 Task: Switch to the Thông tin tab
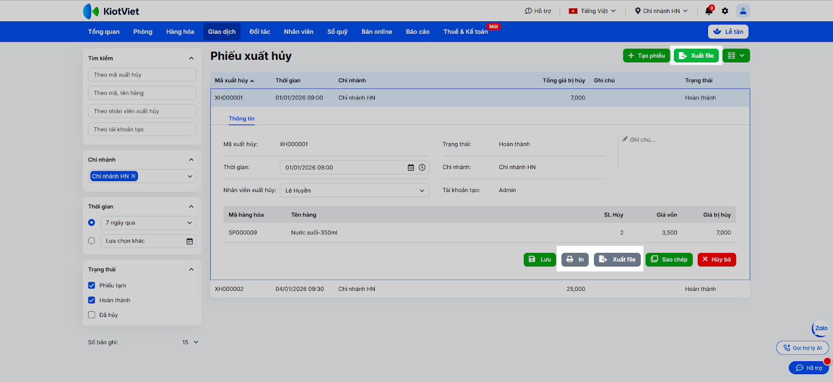coord(242,119)
